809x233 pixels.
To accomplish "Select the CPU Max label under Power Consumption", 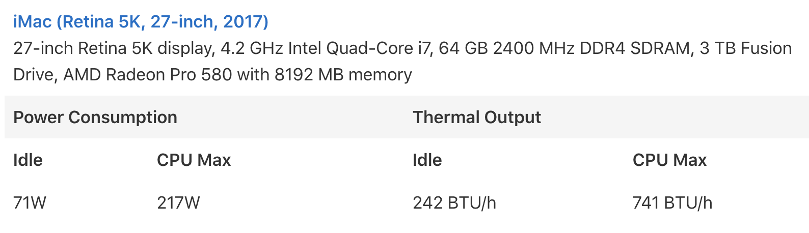I will coord(194,160).
